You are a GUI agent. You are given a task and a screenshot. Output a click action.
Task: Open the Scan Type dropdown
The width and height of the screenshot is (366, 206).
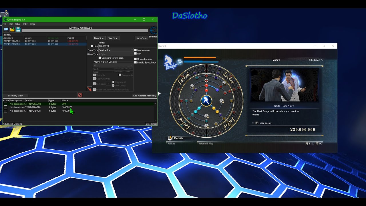pos(116,50)
